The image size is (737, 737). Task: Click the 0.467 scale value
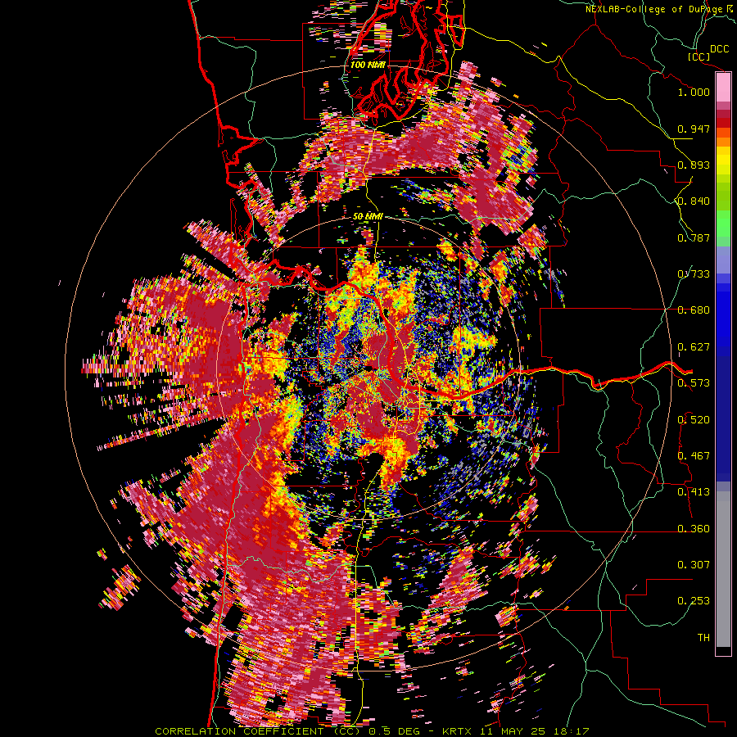pos(694,456)
